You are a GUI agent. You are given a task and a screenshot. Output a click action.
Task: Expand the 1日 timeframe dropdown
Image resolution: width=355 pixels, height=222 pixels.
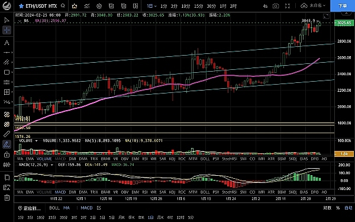[151, 6]
